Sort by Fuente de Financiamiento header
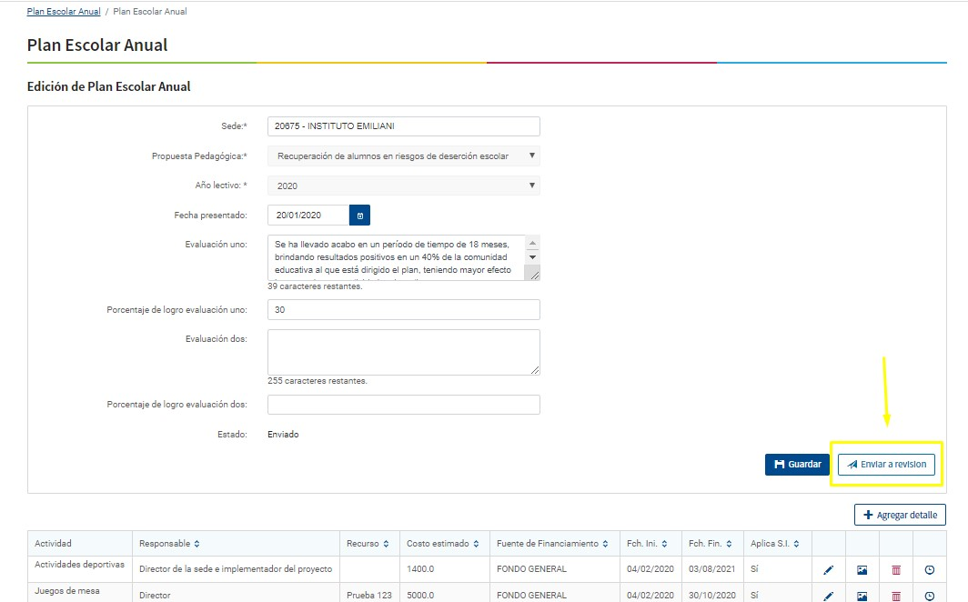This screenshot has height=602, width=968. pyautogui.click(x=553, y=544)
